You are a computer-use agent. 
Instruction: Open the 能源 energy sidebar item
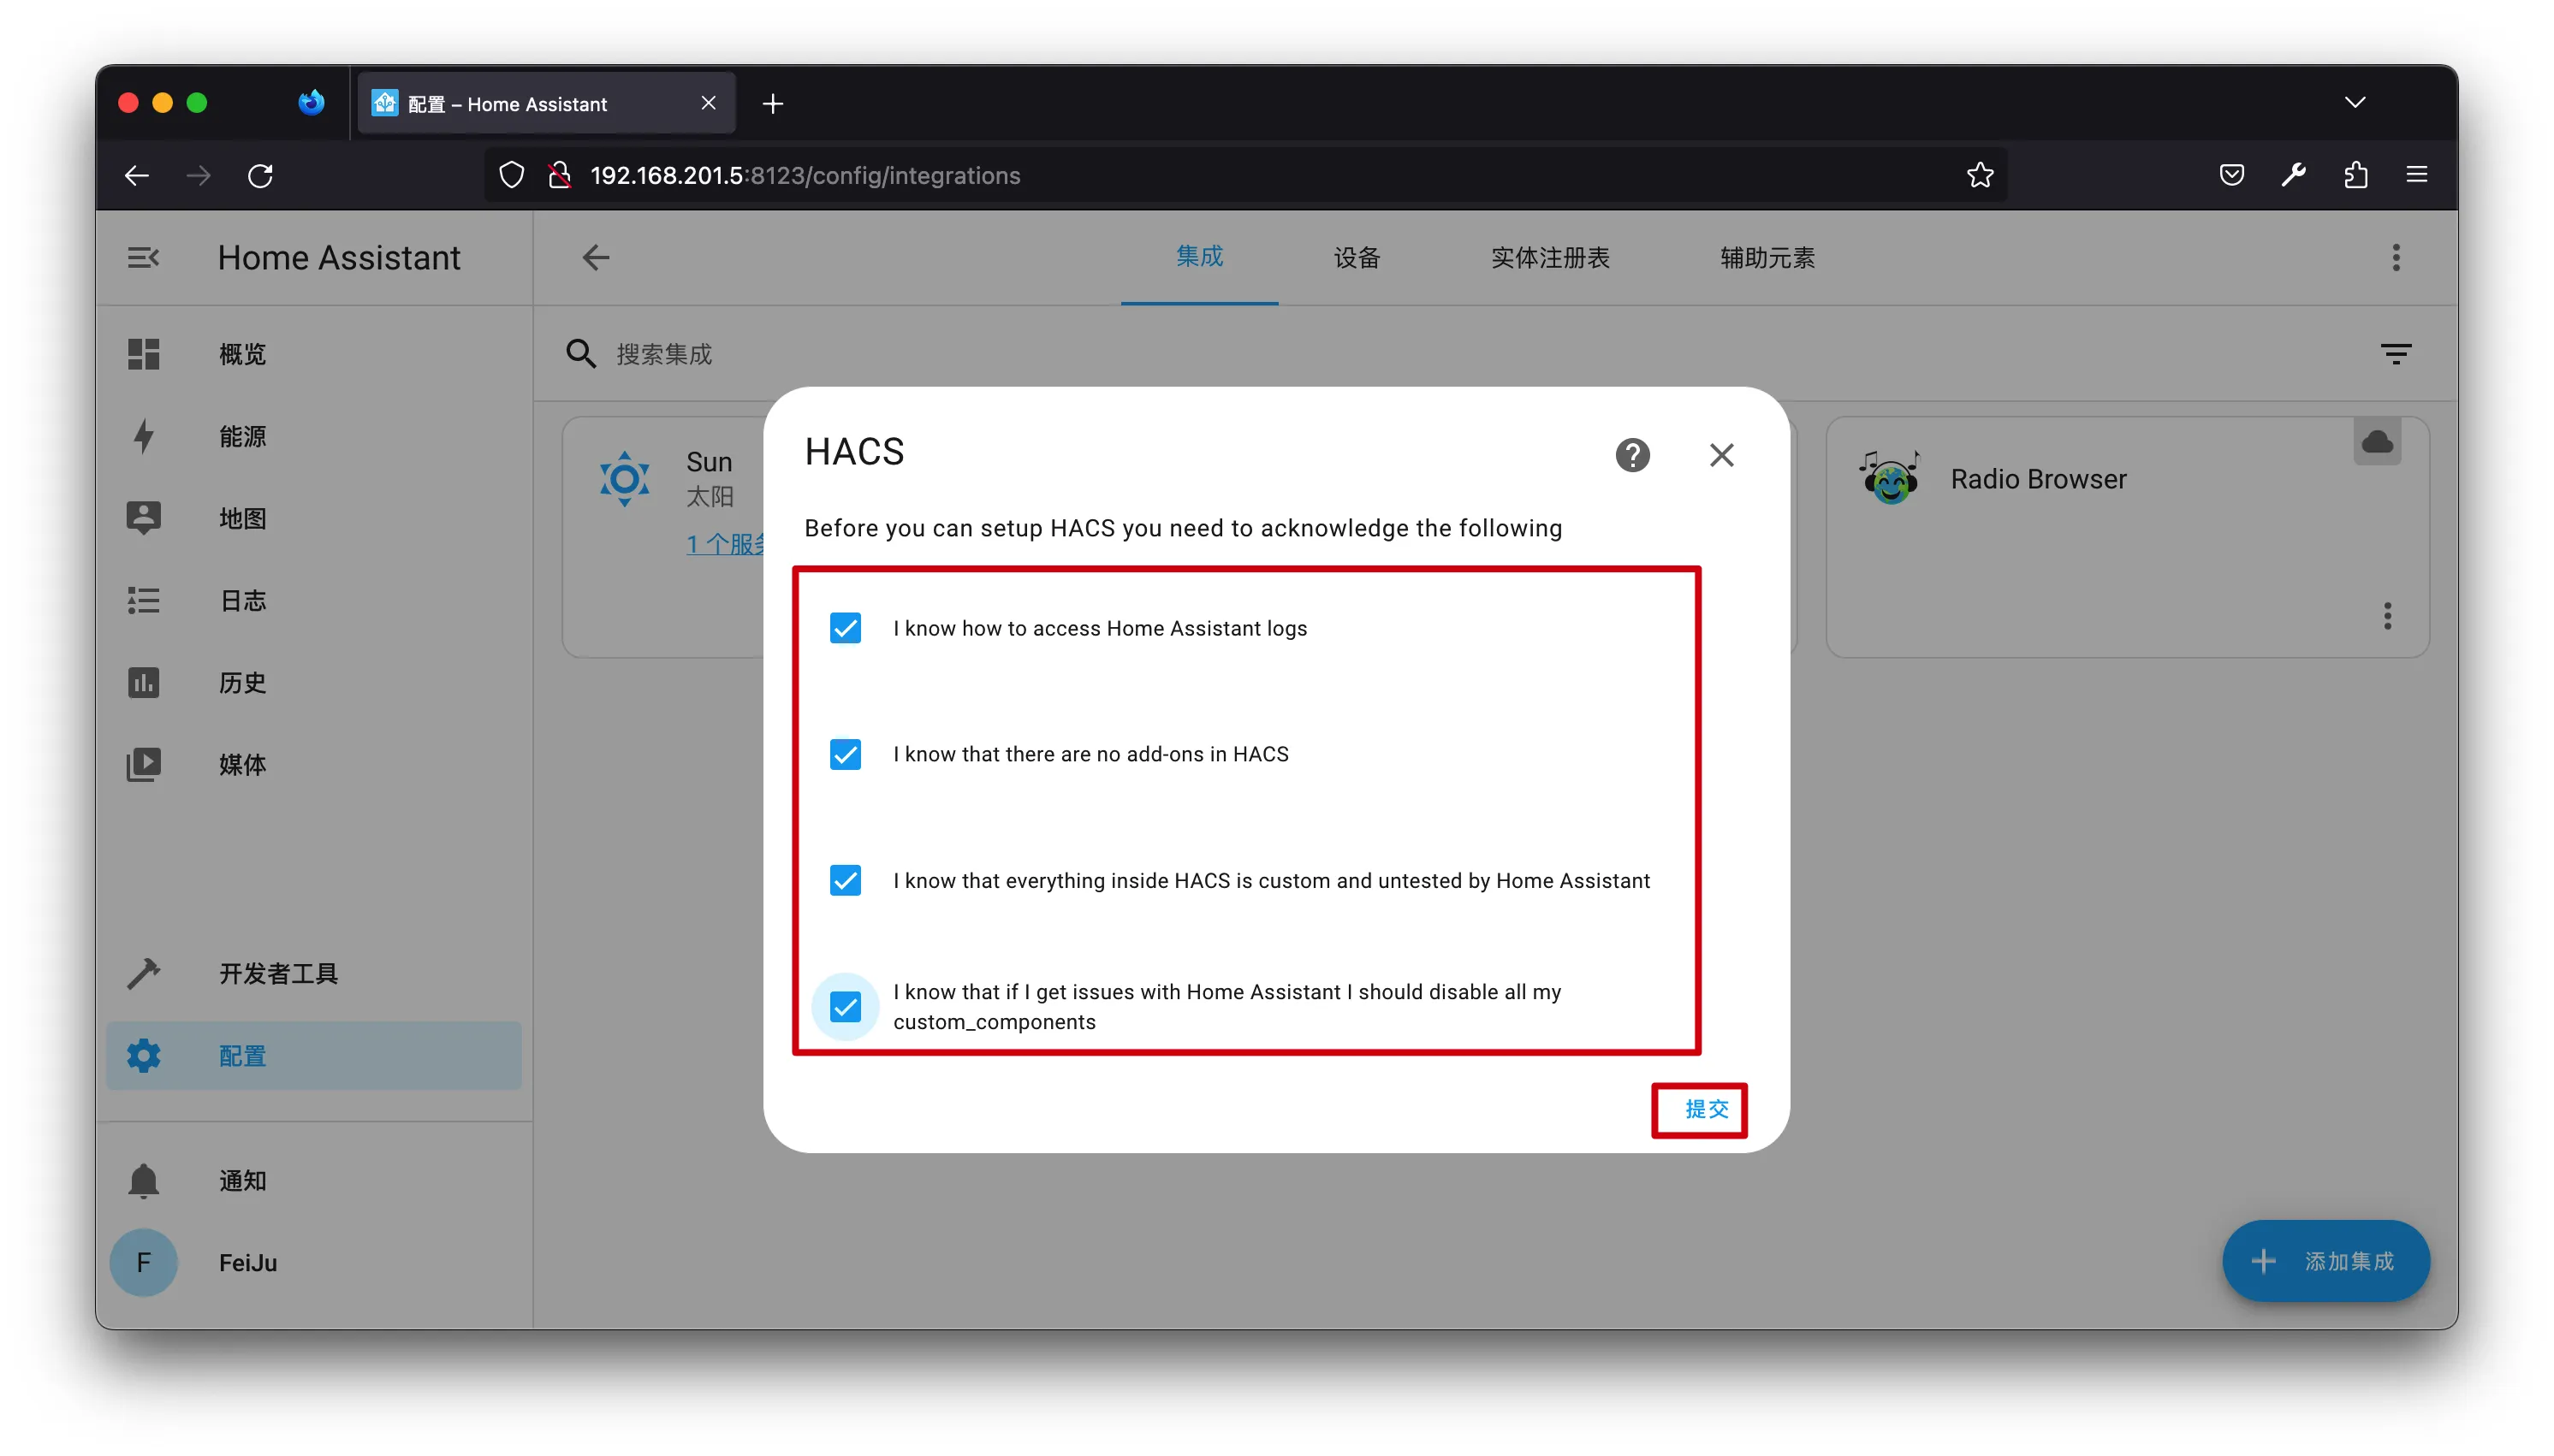point(242,436)
